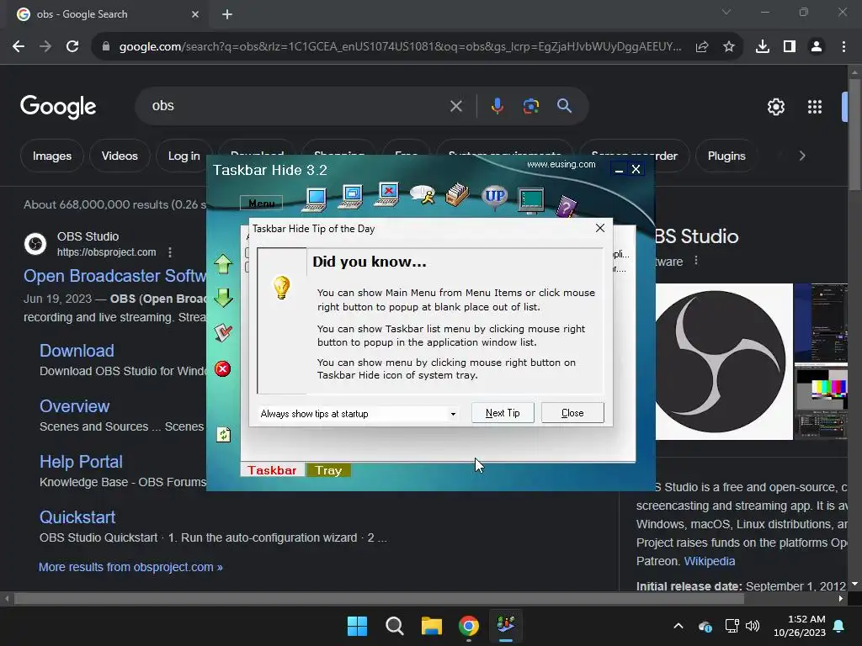Clear the Google search box with X
The height and width of the screenshot is (646, 862).
click(455, 106)
